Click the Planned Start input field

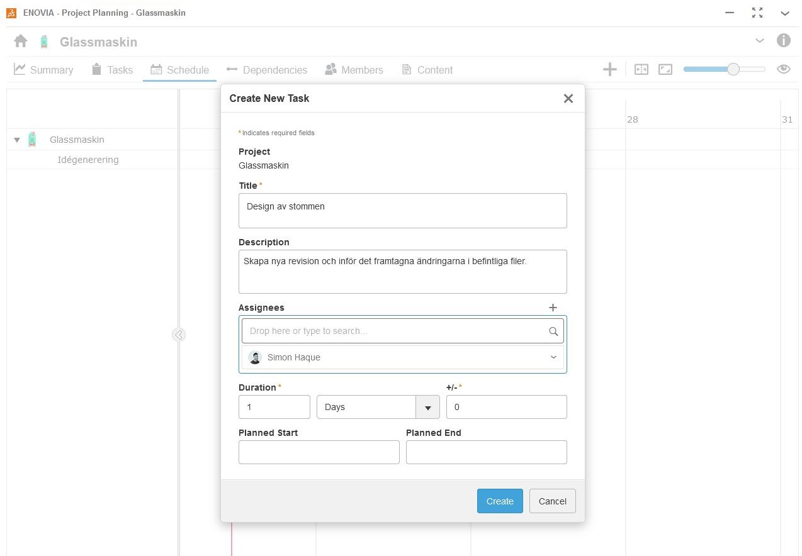[319, 452]
